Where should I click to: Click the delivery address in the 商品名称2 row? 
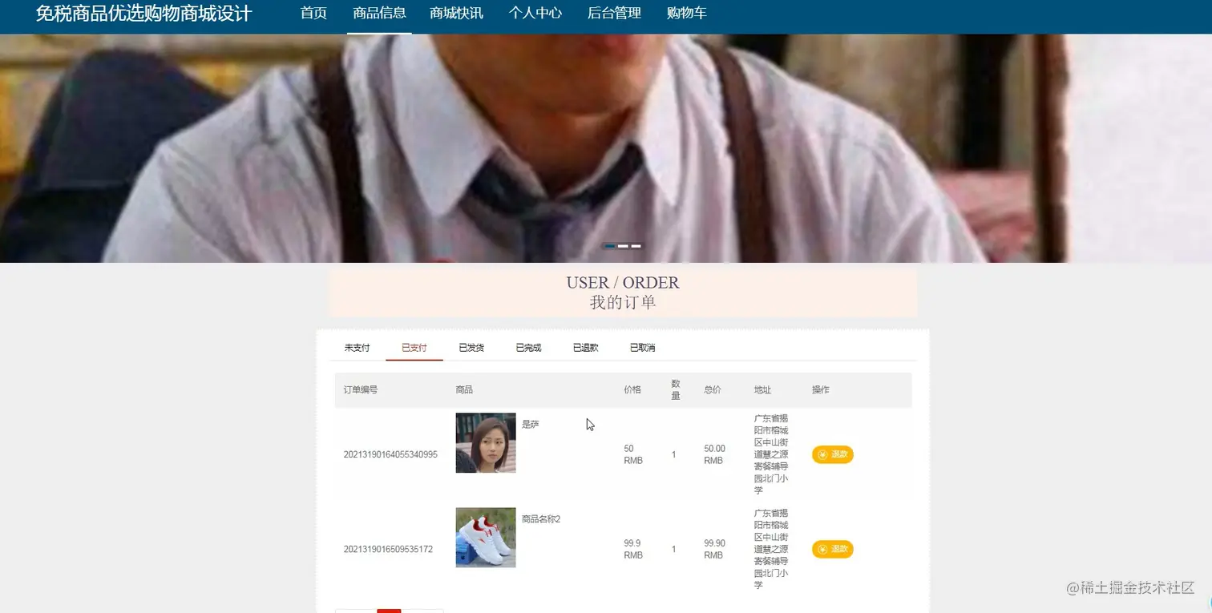771,549
